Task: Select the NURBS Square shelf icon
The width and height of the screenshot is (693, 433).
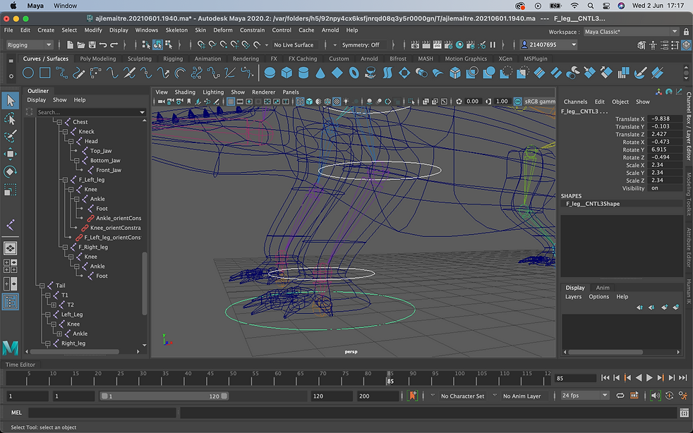Action: coord(44,73)
